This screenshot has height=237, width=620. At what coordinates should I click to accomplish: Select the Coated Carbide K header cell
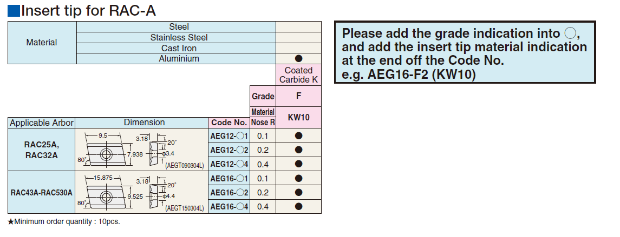pos(298,75)
